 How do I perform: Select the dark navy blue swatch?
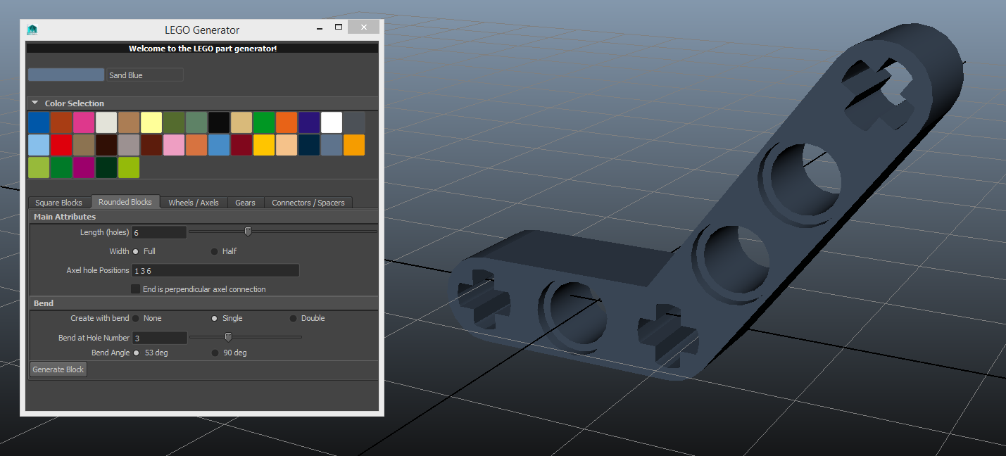[x=309, y=145]
